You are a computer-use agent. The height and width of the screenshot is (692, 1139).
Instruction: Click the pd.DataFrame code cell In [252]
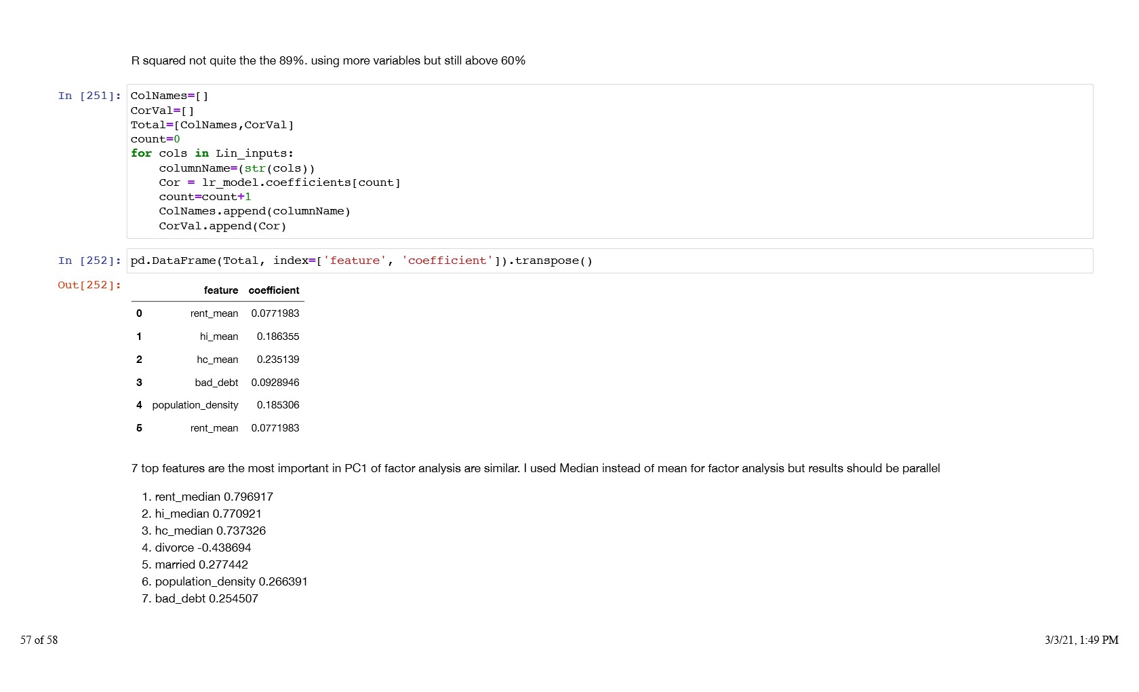click(609, 261)
